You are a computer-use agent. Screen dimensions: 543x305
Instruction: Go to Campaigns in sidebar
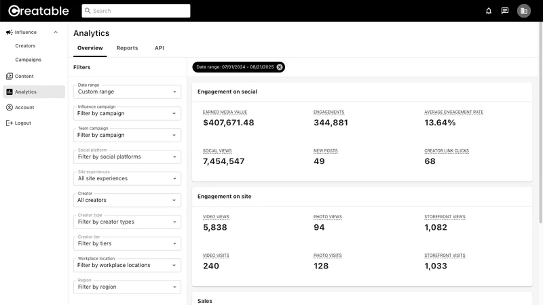(28, 60)
